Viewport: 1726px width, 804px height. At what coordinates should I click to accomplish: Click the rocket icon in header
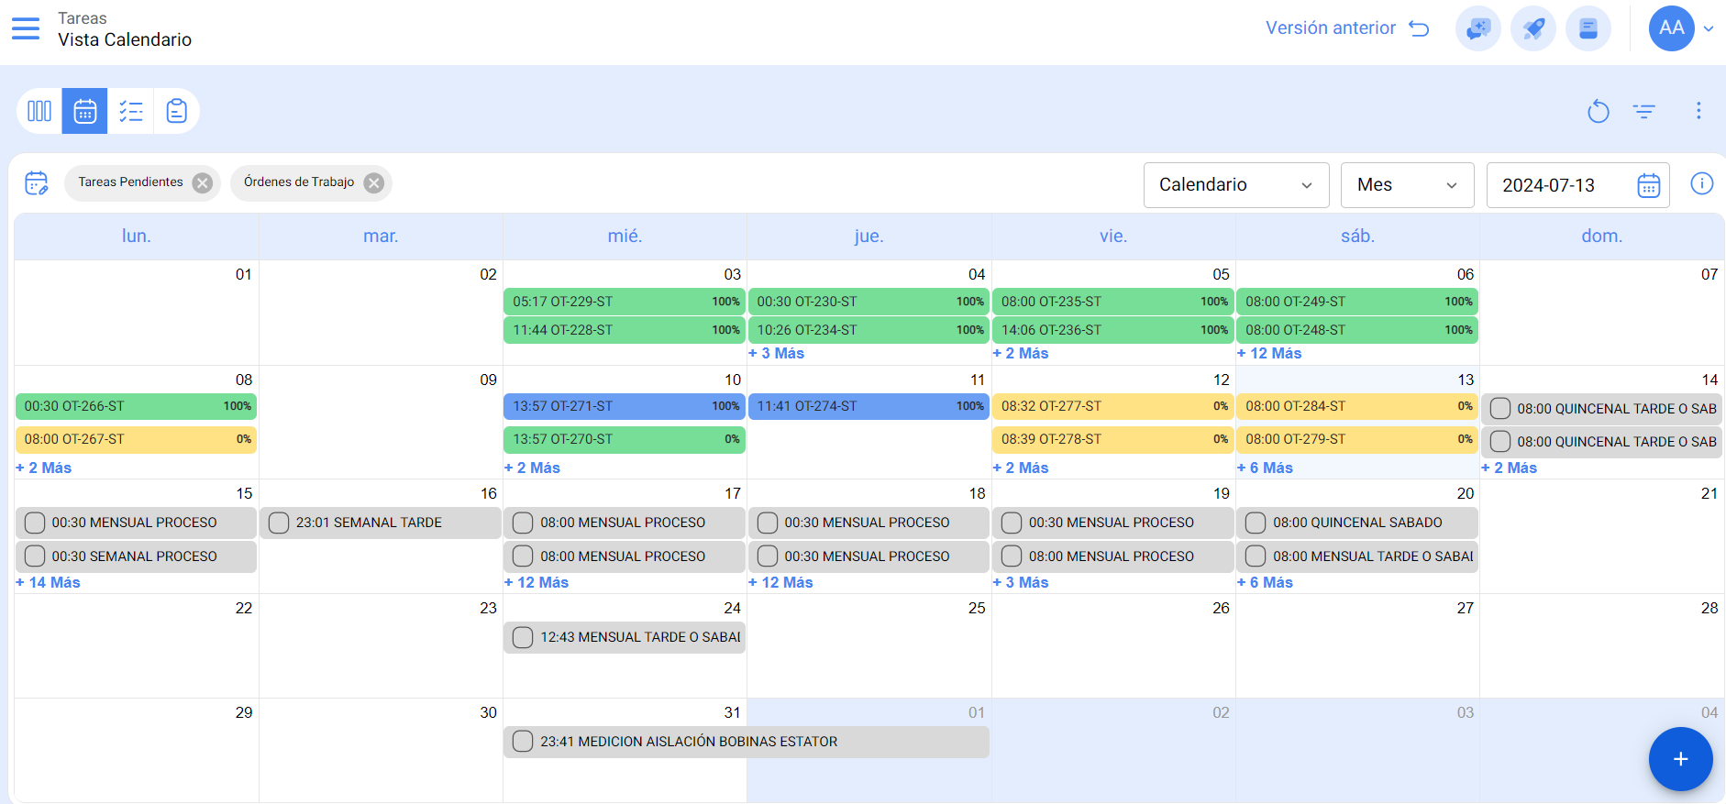click(x=1533, y=28)
